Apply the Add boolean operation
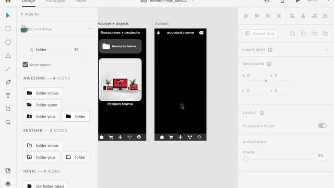Screen dimensions: 334x188 click(292, 33)
